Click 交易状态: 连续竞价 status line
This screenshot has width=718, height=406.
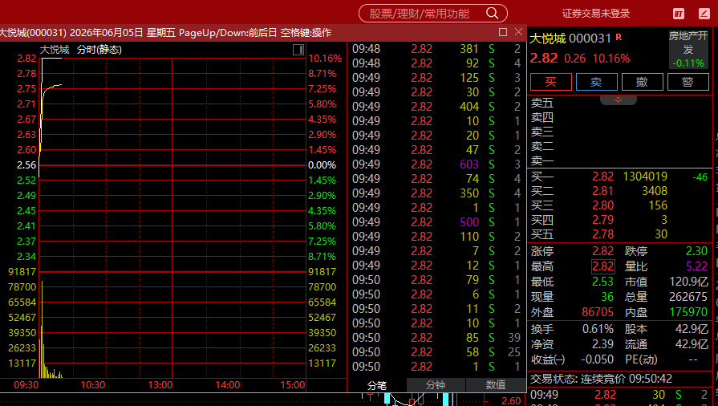(601, 379)
